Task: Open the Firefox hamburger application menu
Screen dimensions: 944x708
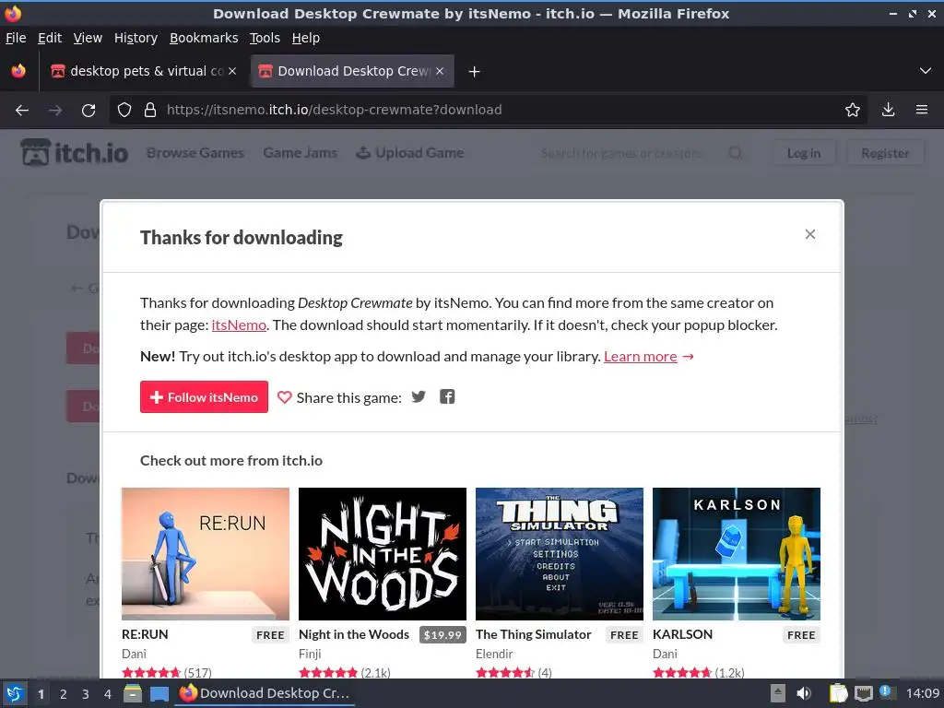Action: pos(921,111)
